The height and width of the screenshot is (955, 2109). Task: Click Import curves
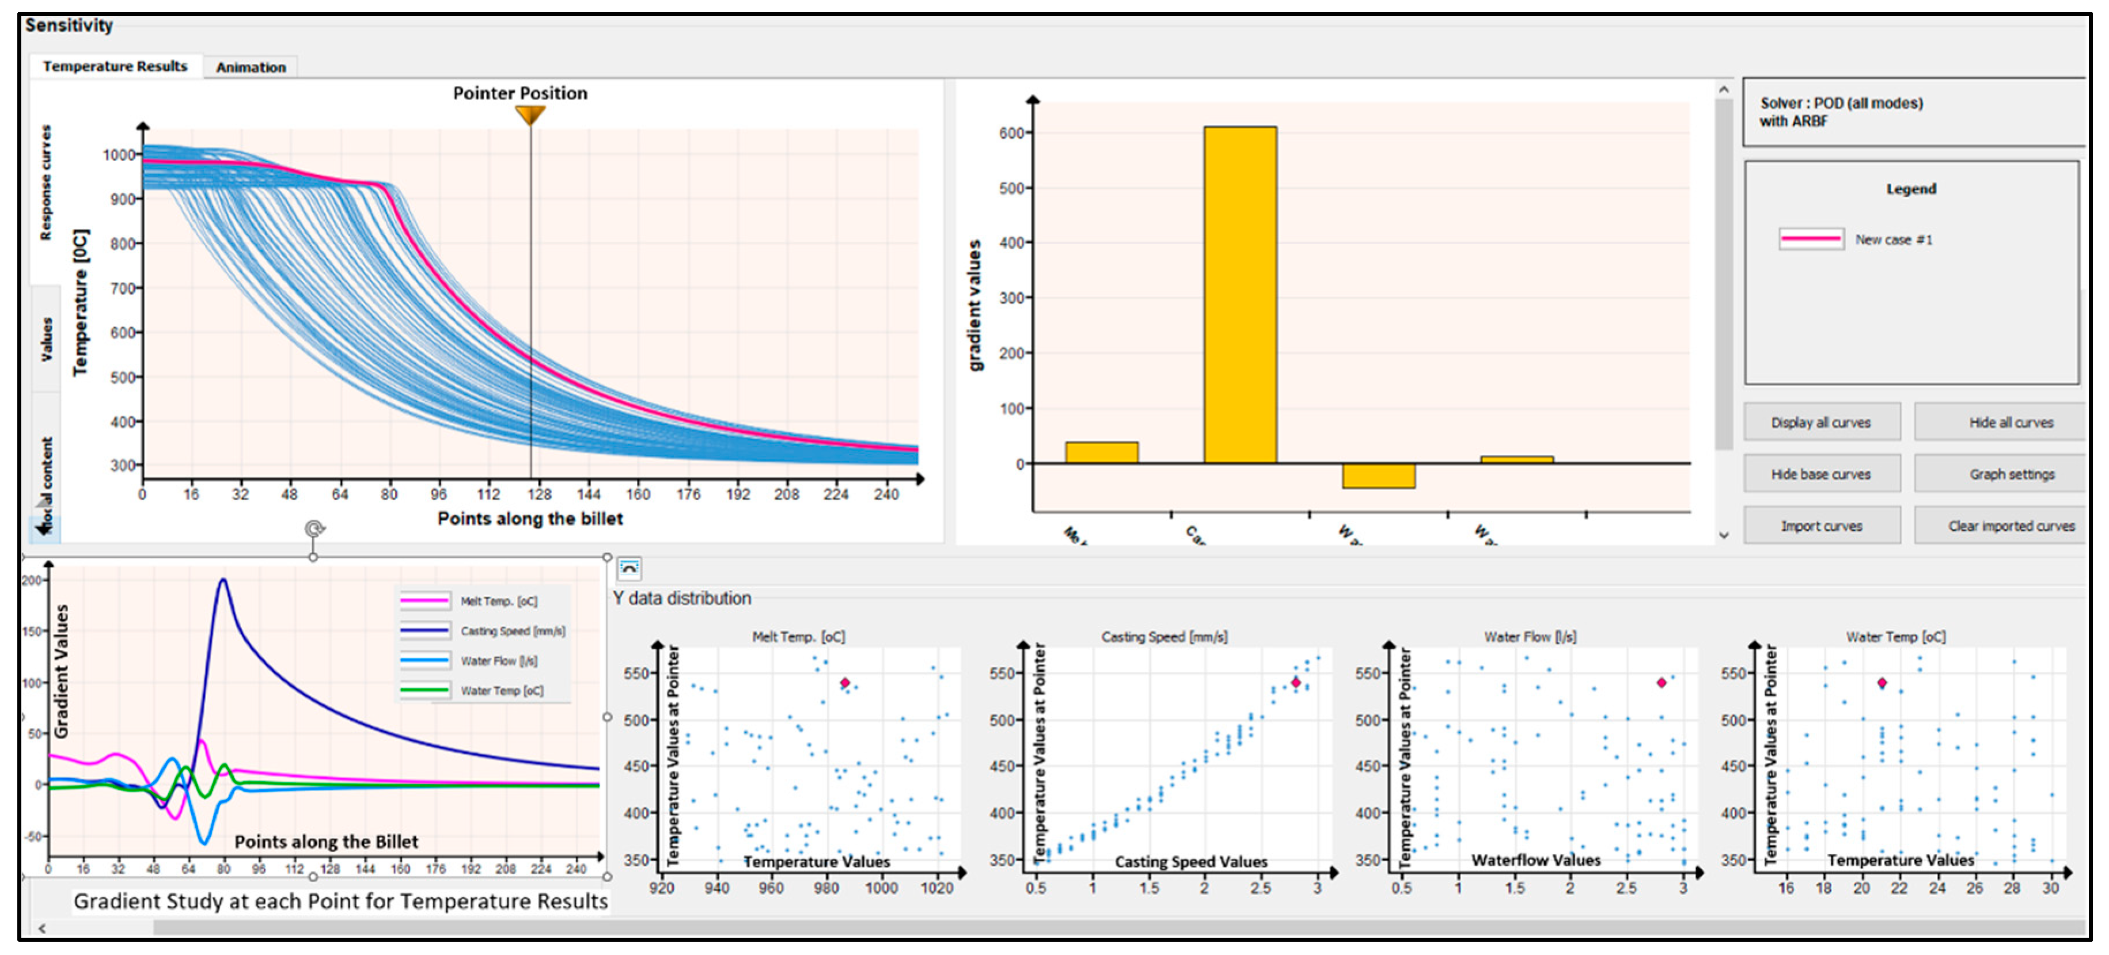(x=1822, y=526)
